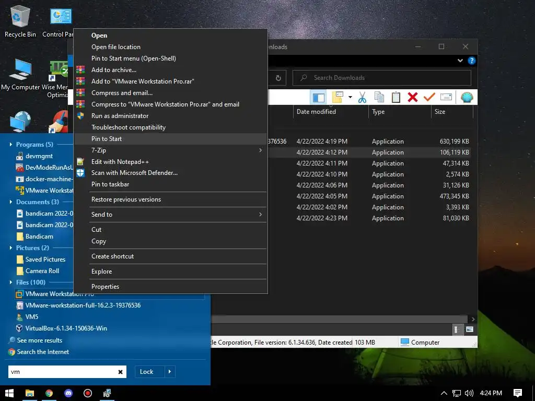
Task: Click the red X Delete toolbar icon
Action: coord(413,97)
